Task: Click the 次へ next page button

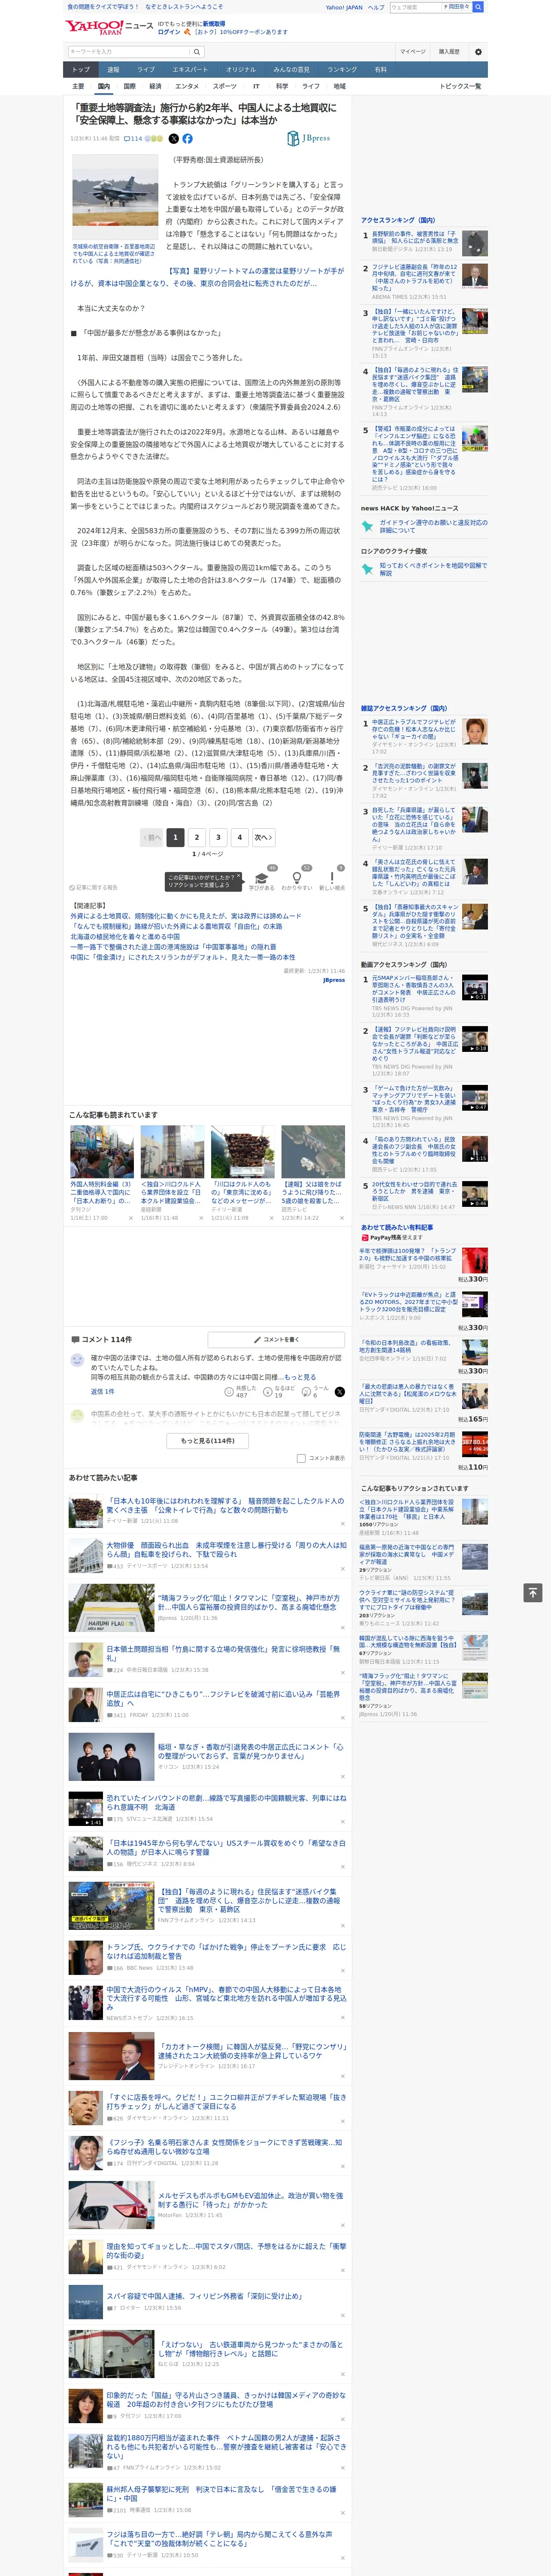Action: point(263,837)
